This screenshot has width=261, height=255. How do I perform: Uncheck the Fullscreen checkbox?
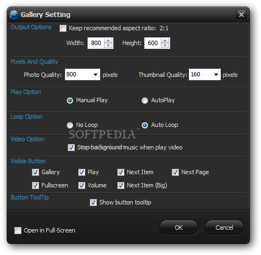[35, 185]
